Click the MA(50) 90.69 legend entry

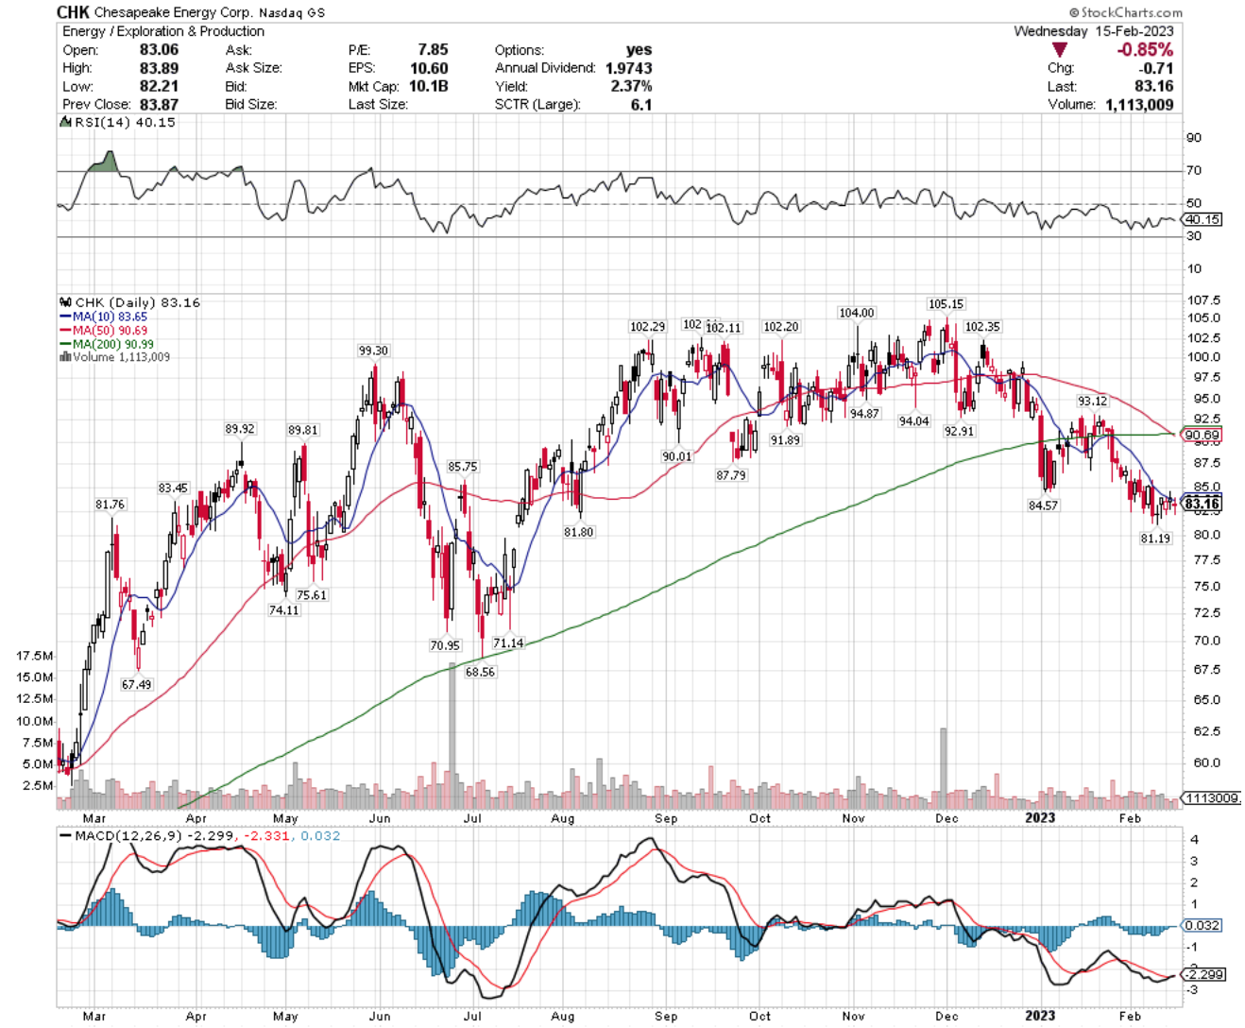click(104, 331)
